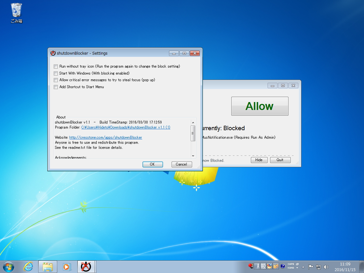
Task: Toggle KANA lock indicator in language bar
Action: [291, 268]
